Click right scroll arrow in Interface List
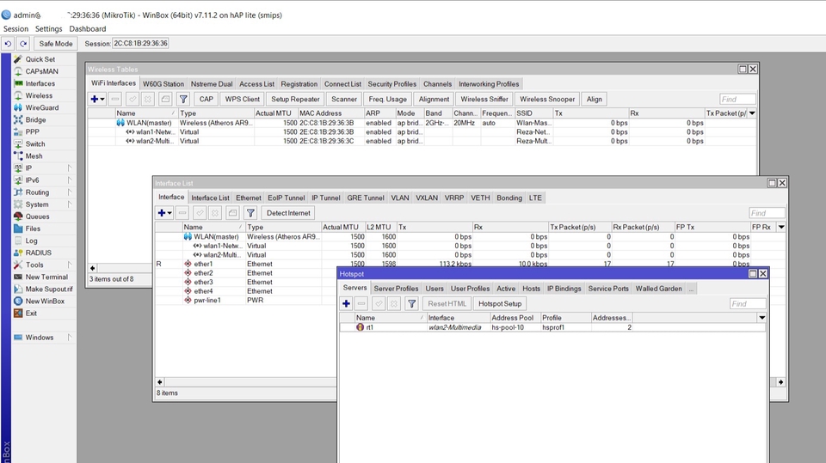 click(x=780, y=382)
